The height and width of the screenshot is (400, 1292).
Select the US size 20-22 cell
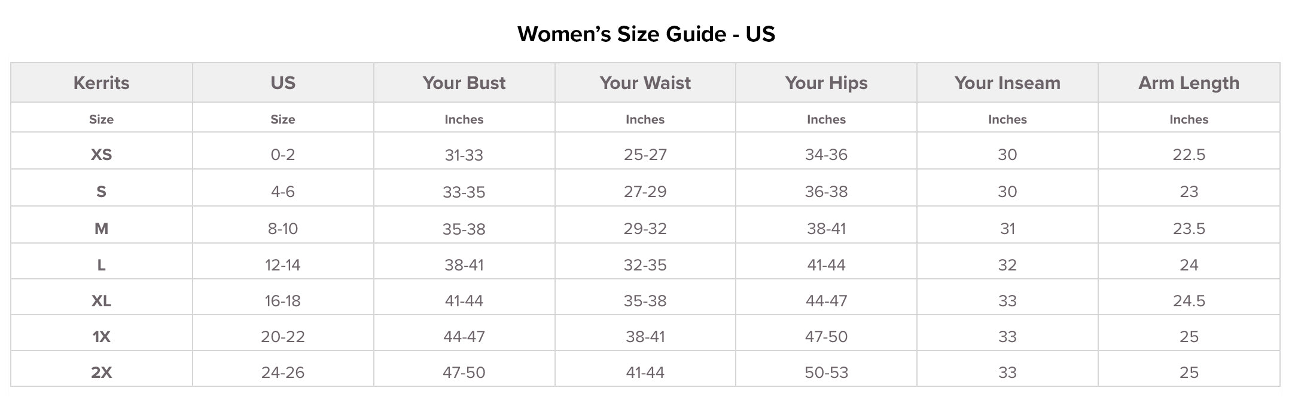283,337
